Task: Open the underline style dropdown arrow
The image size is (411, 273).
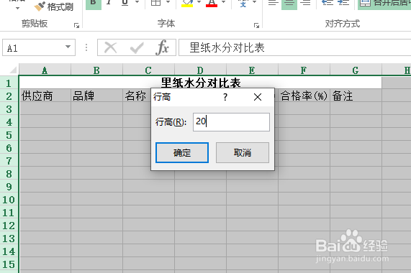Action: tap(137, 3)
